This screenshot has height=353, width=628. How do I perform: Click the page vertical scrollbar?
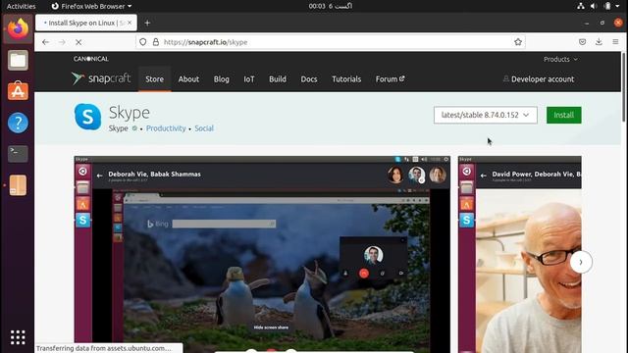pos(623,88)
